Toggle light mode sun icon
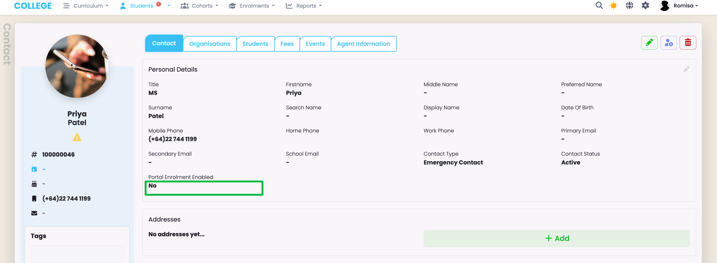The height and width of the screenshot is (263, 717). pyautogui.click(x=613, y=6)
